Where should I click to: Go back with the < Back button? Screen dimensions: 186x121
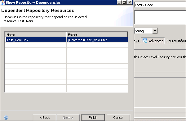coord(44,118)
